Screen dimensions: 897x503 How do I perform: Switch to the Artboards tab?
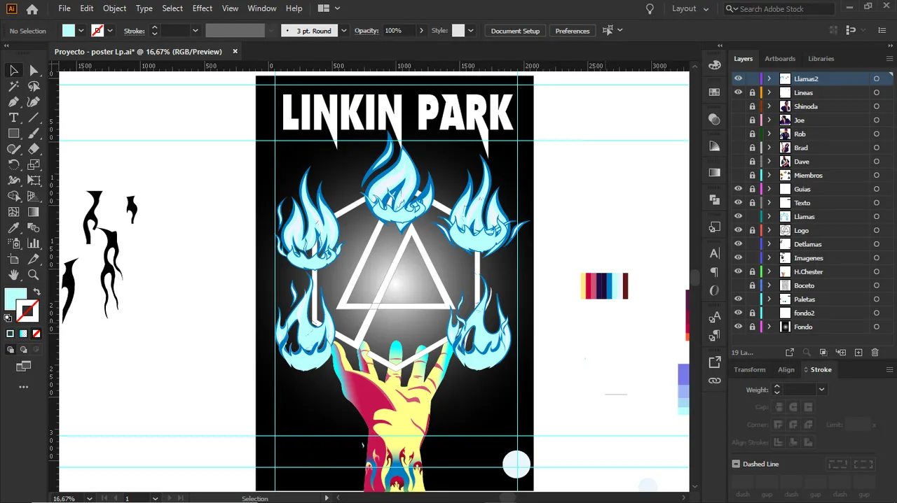point(780,59)
